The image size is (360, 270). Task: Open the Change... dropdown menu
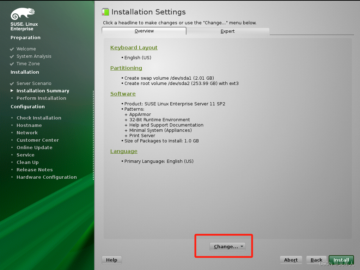click(x=227, y=247)
